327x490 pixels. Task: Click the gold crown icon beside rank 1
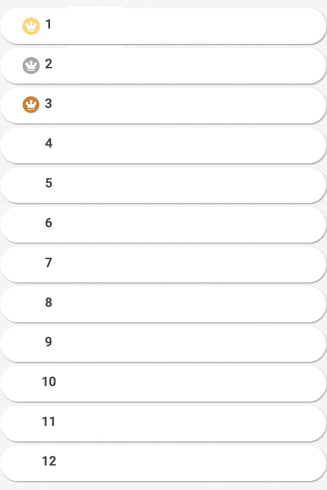pyautogui.click(x=31, y=26)
